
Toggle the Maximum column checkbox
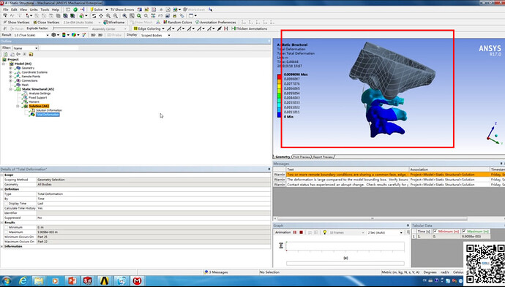(x=464, y=231)
